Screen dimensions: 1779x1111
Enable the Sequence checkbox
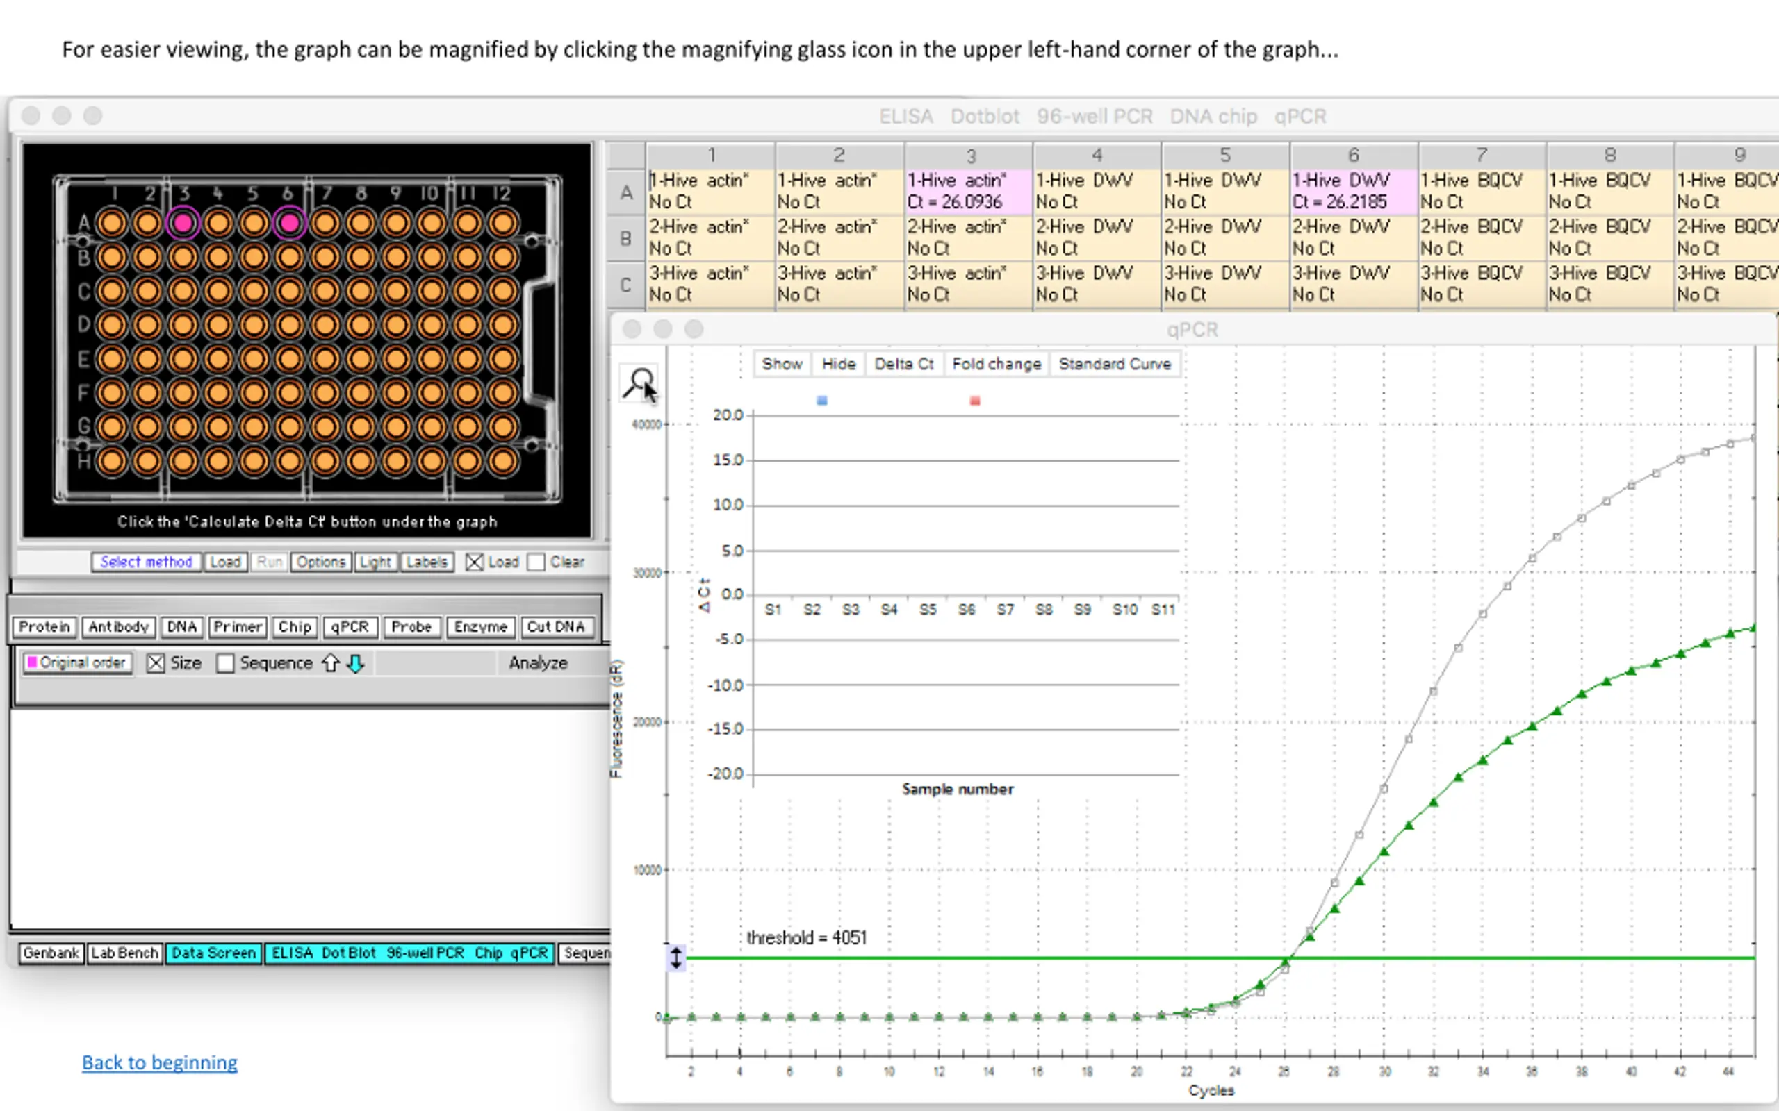pos(226,664)
